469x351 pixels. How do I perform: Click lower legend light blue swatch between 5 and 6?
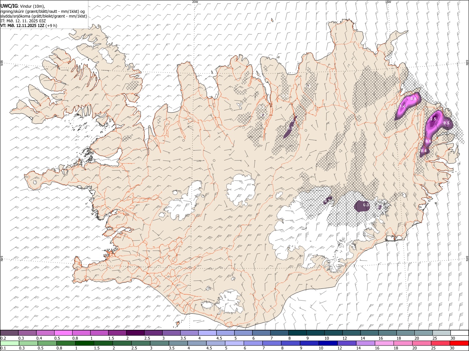pos(234,343)
